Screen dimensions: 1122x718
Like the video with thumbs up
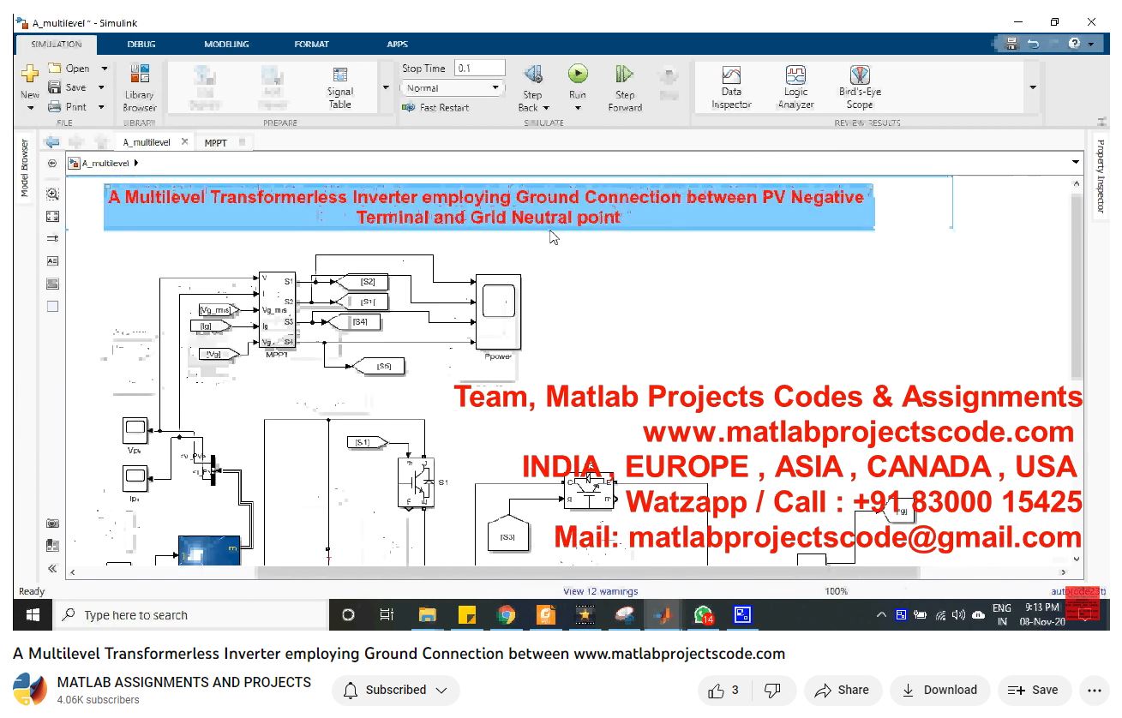click(x=724, y=690)
